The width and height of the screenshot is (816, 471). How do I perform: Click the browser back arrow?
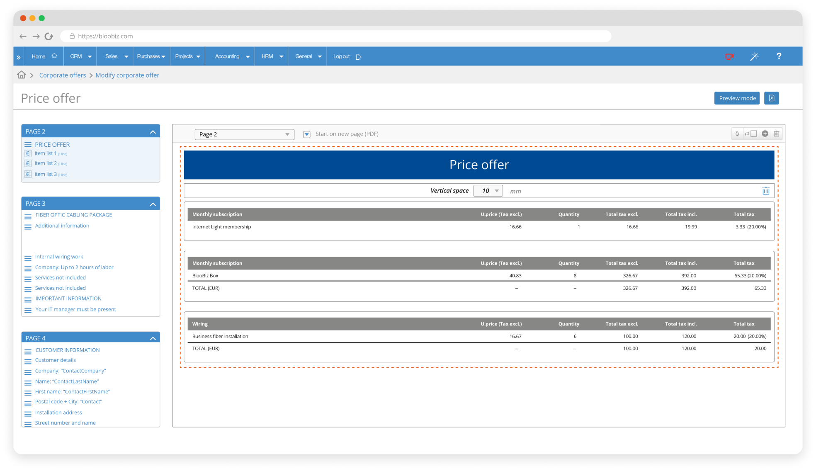23,36
